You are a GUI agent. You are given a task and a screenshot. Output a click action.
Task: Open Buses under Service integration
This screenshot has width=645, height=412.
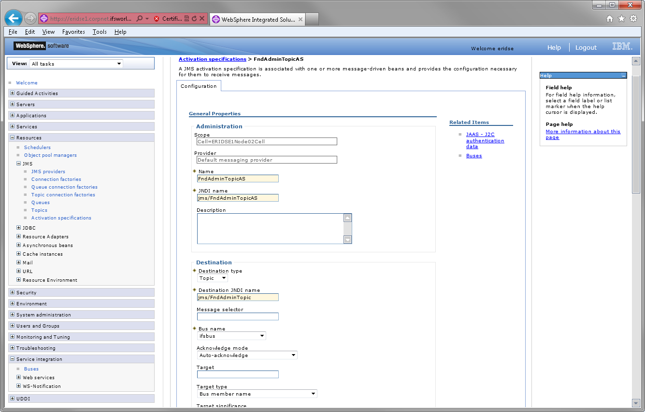point(31,369)
